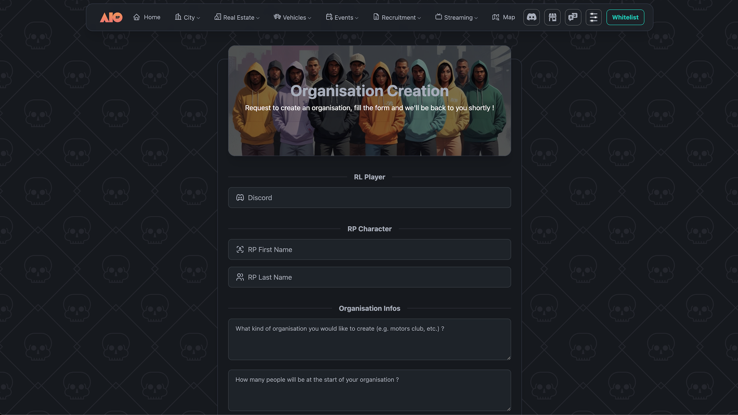
Task: Click the Whitelist button
Action: [625, 17]
